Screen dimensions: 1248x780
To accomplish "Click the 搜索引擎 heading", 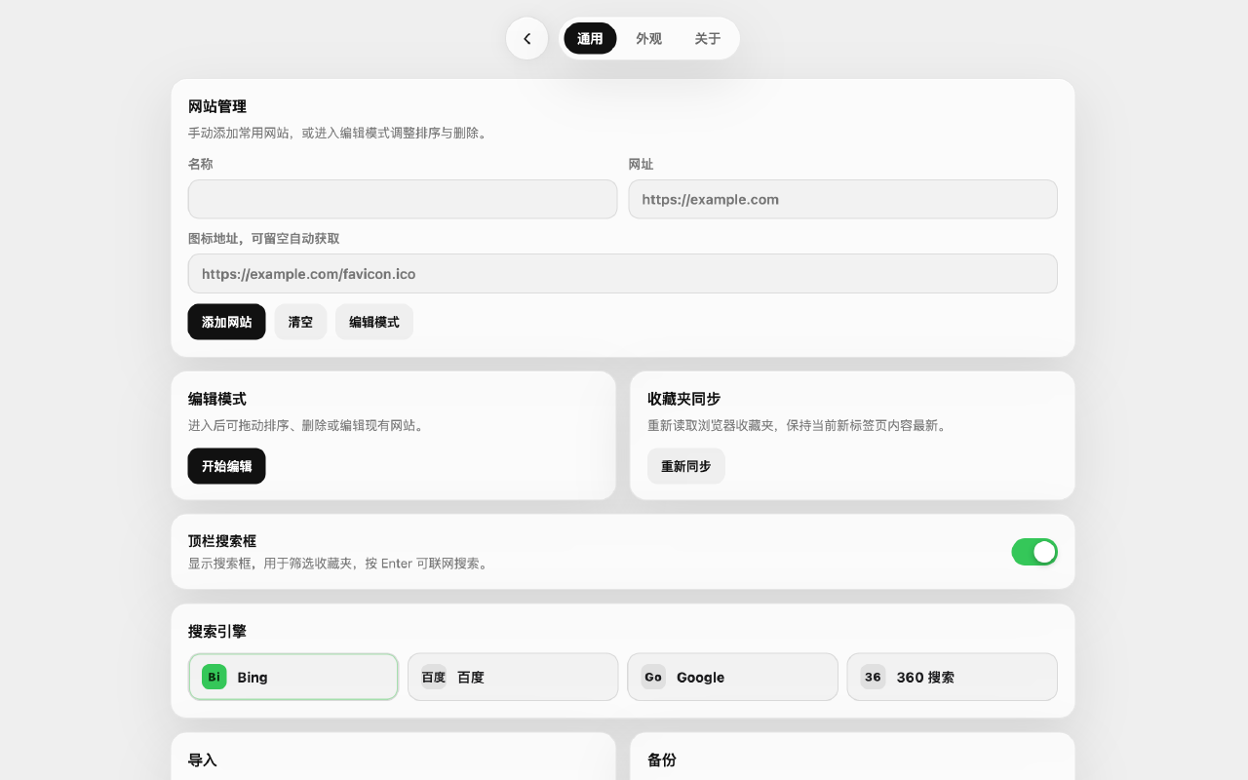I will click(x=217, y=631).
